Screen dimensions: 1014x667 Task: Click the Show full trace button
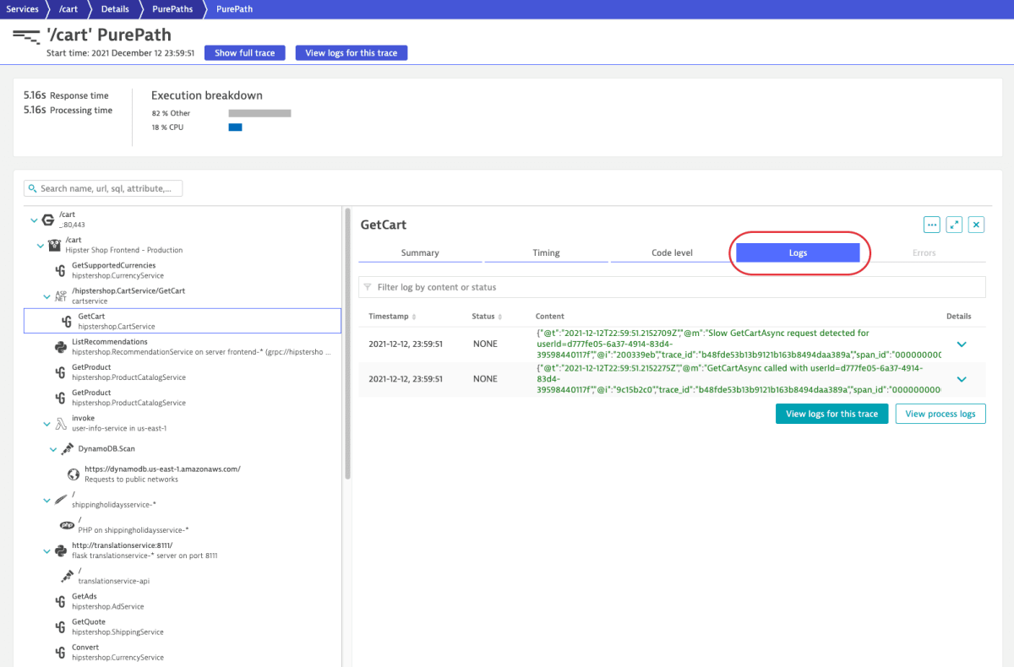(x=244, y=52)
